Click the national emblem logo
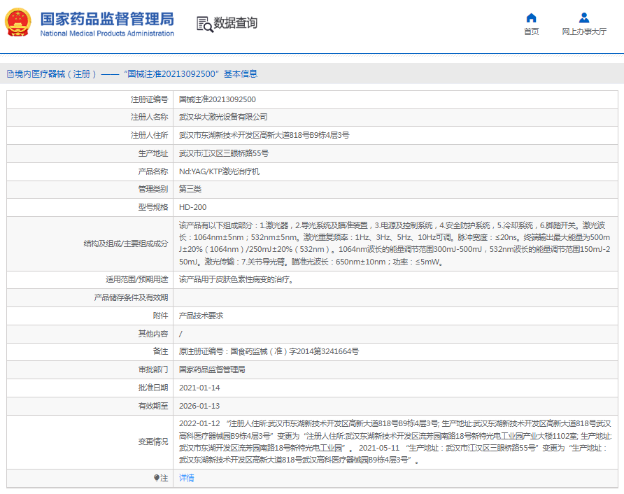 coord(19,23)
